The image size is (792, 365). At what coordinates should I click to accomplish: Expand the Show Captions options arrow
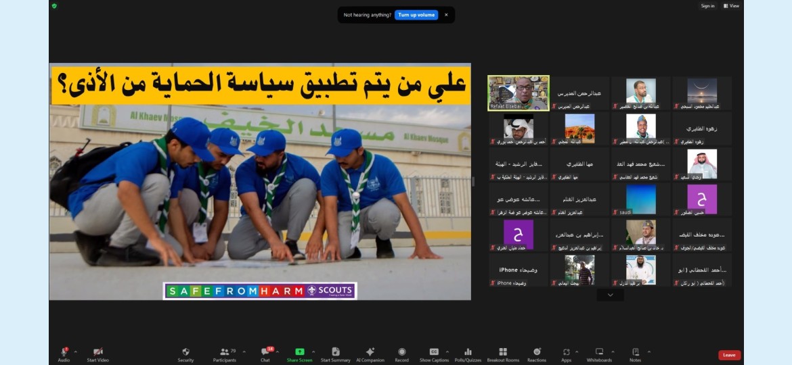click(x=448, y=351)
